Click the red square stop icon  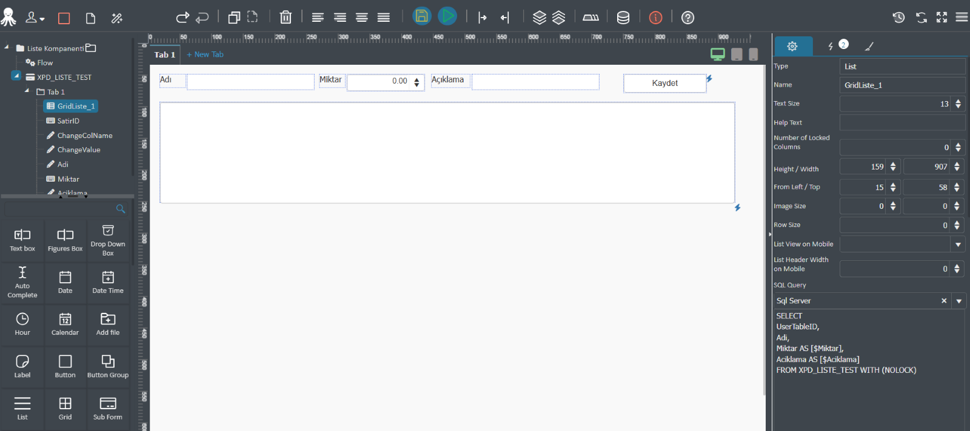64,18
